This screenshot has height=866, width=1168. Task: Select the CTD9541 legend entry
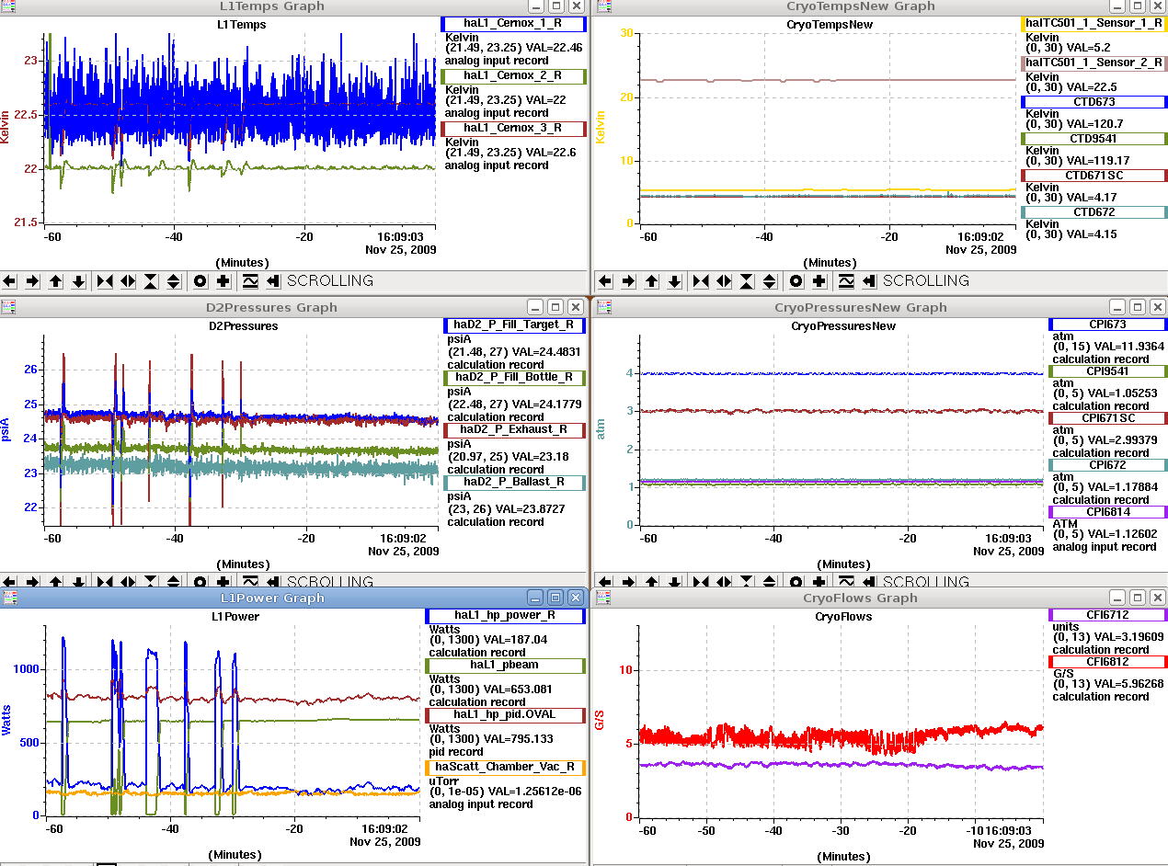coord(1094,138)
